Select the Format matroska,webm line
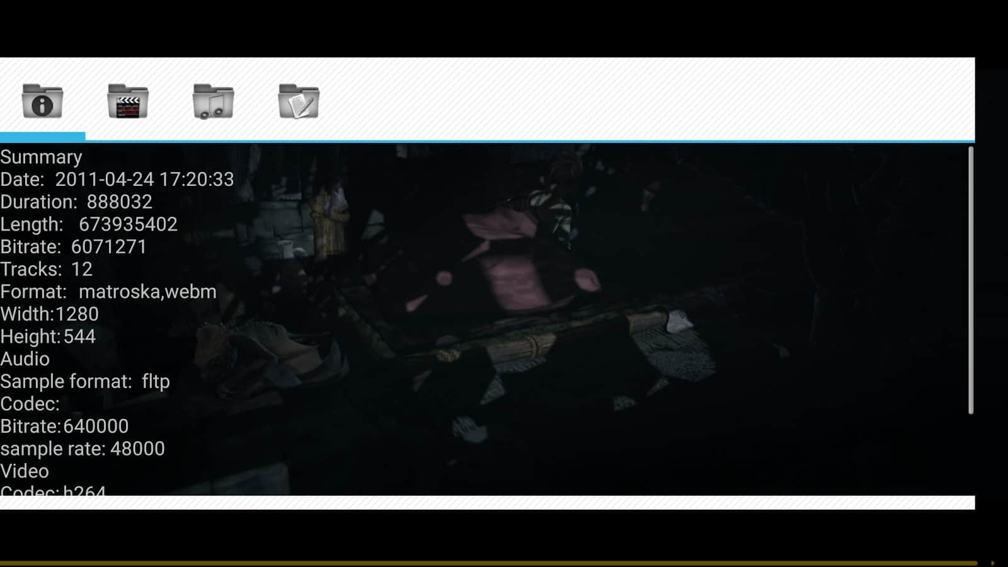This screenshot has height=567, width=1008. [108, 292]
